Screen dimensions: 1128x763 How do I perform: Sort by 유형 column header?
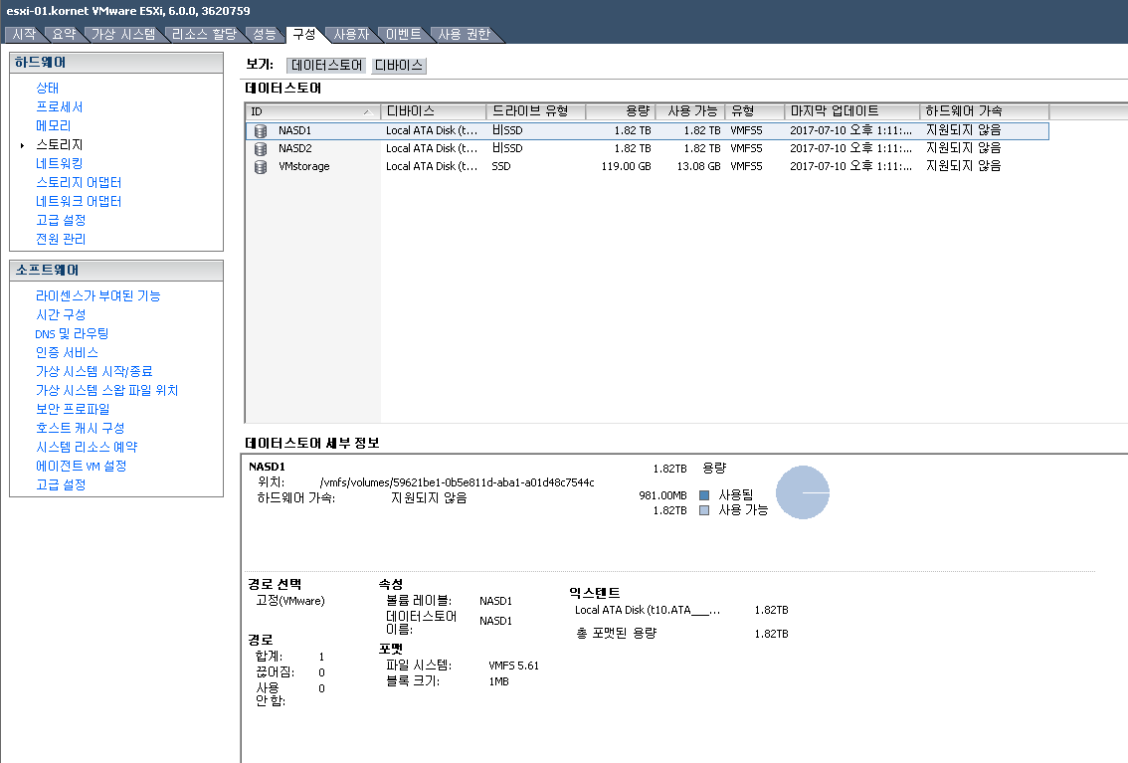tap(755, 111)
